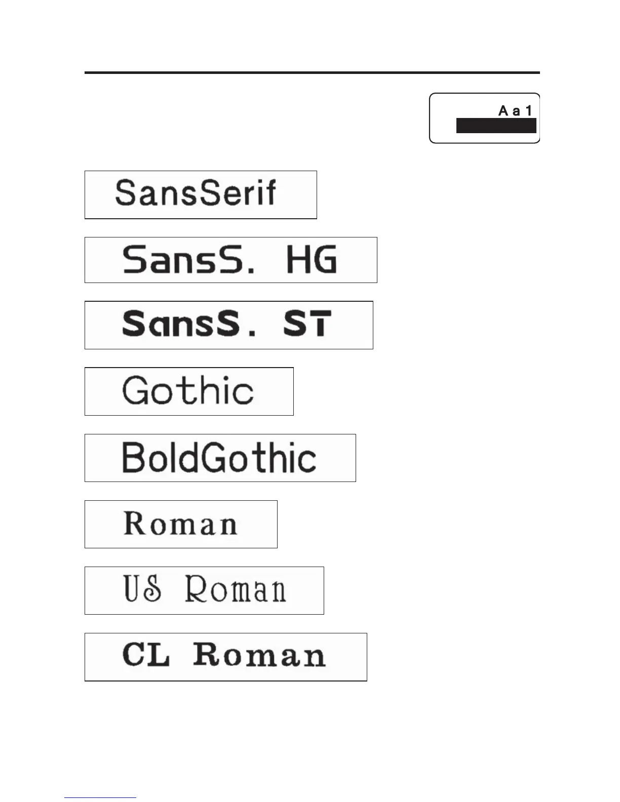This screenshot has width=620, height=802.
Task: Click the black bar in the display box
Action: (x=496, y=126)
